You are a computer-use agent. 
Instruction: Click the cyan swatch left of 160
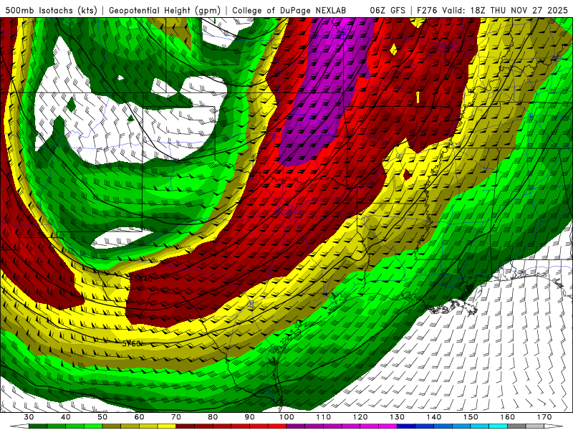click(x=499, y=426)
